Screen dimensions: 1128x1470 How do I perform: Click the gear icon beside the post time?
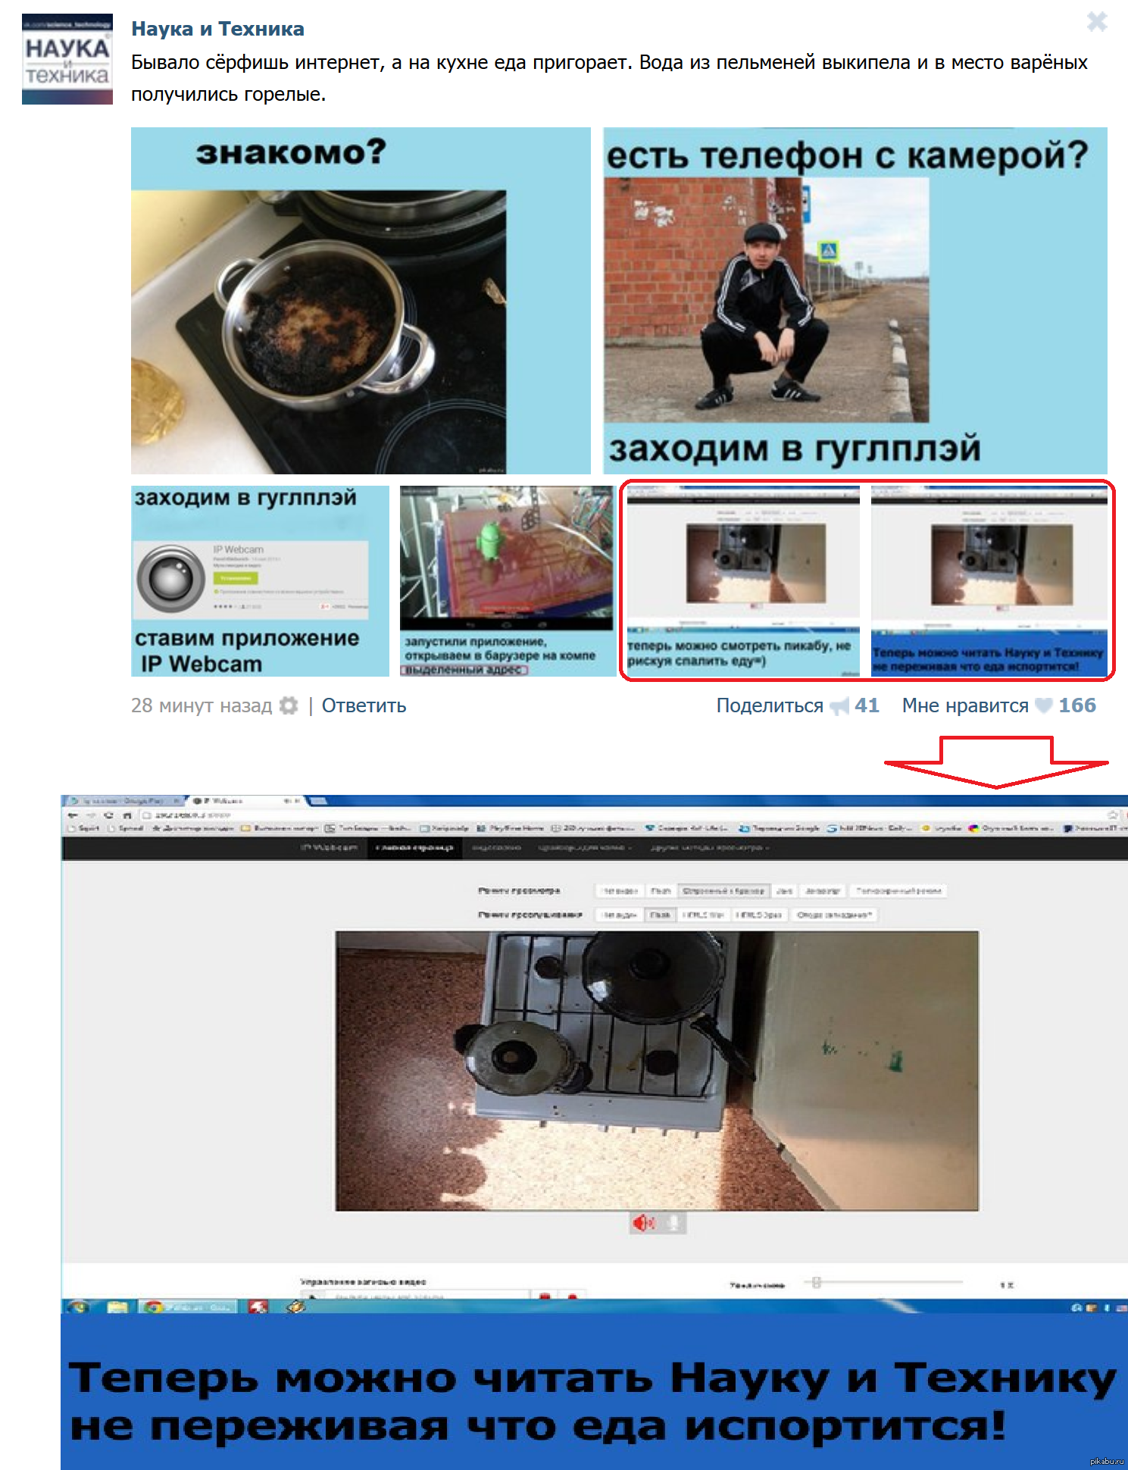click(289, 705)
